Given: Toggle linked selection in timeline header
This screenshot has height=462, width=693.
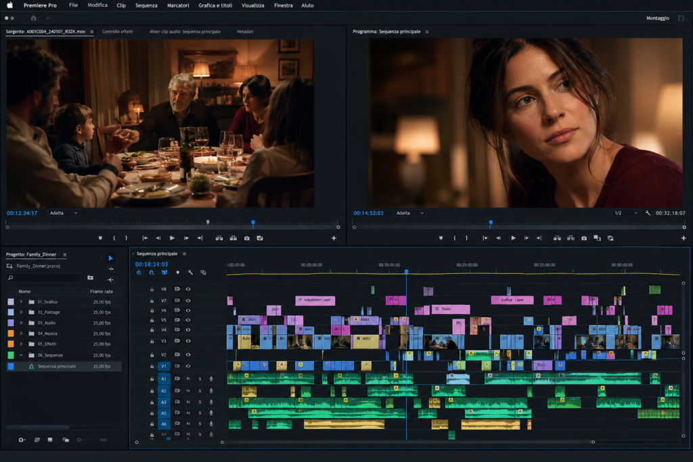Looking at the screenshot, I should (x=164, y=273).
